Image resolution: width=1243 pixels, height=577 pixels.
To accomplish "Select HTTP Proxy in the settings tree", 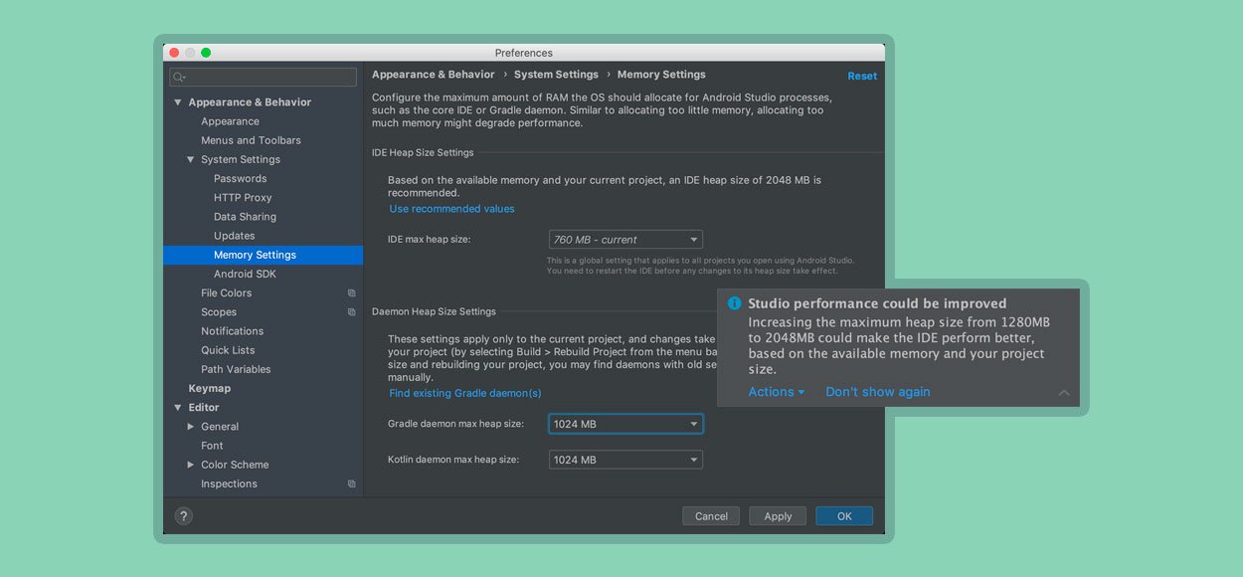I will (x=243, y=198).
